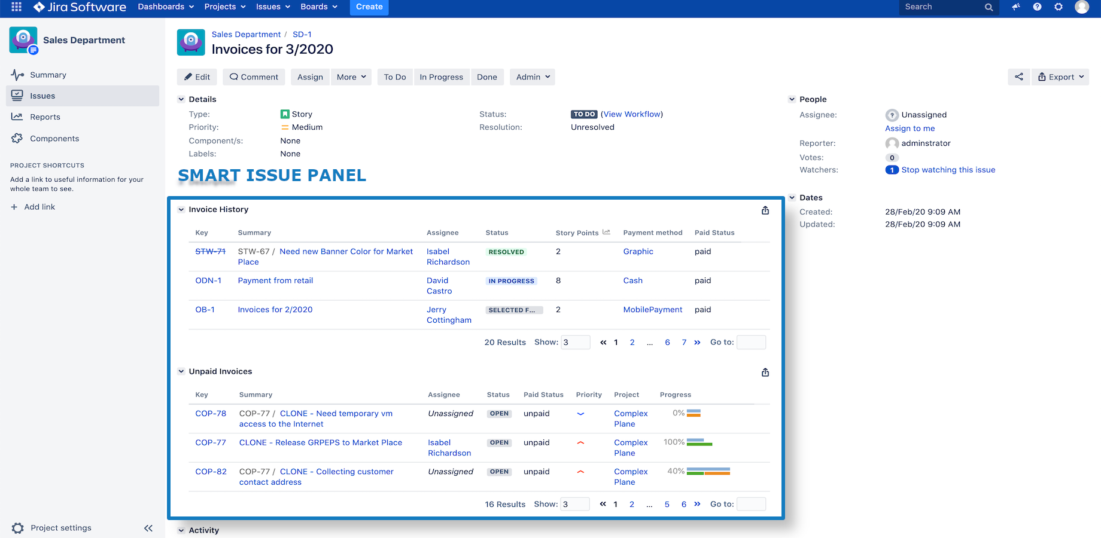This screenshot has height=538, width=1101.
Task: Open the Assign to me link
Action: [910, 128]
